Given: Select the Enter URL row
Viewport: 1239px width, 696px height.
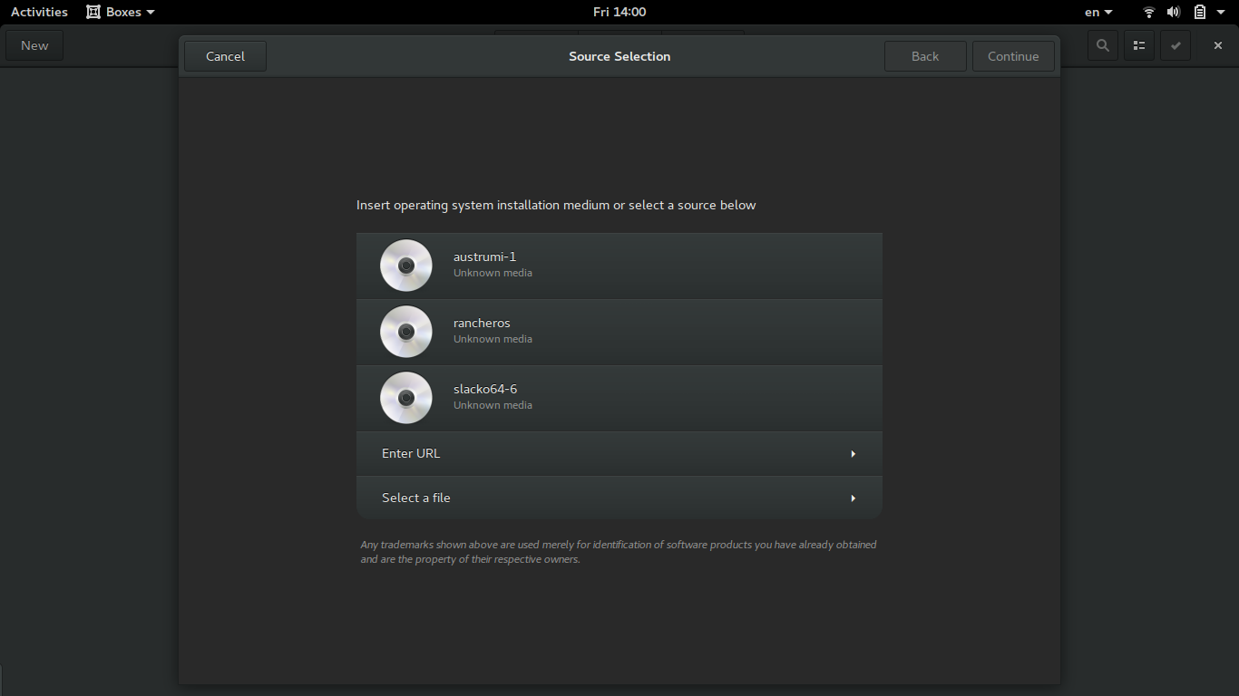Looking at the screenshot, I should coord(619,454).
